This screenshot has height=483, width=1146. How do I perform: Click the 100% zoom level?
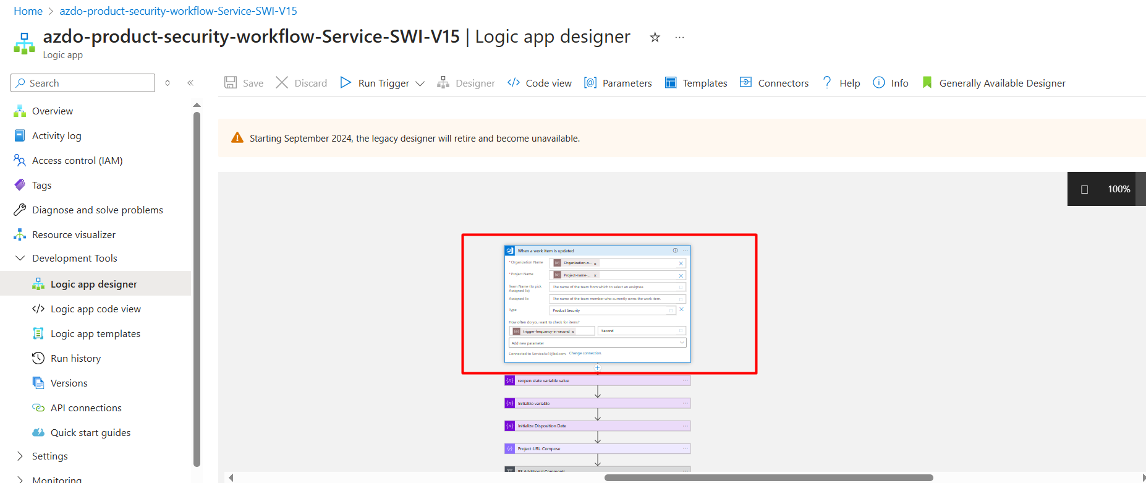point(1119,189)
